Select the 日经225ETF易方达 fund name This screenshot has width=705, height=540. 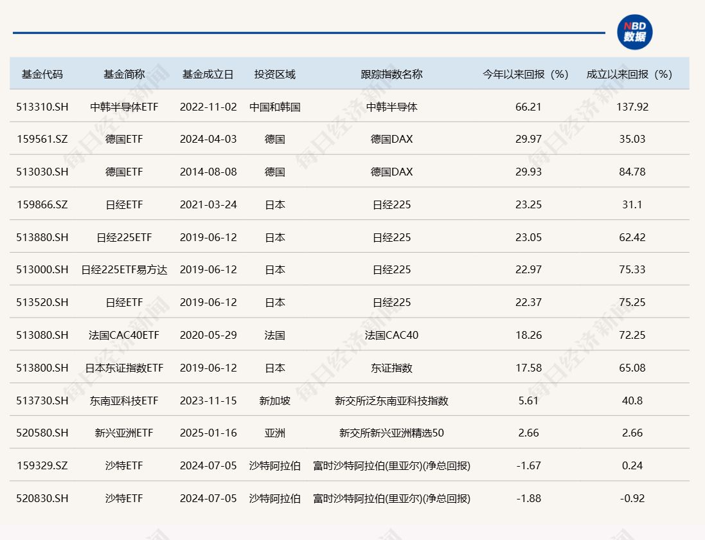tap(124, 270)
